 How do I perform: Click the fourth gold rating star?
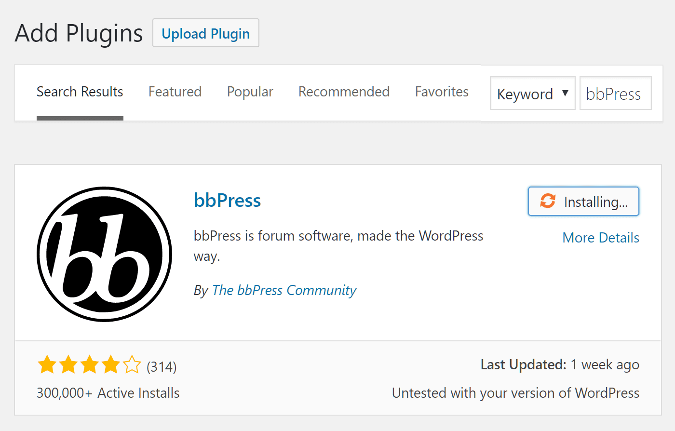coord(110,365)
